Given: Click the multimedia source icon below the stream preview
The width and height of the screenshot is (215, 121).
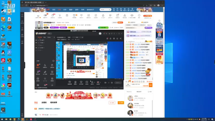Looking at the screenshot, I should click(x=87, y=82).
